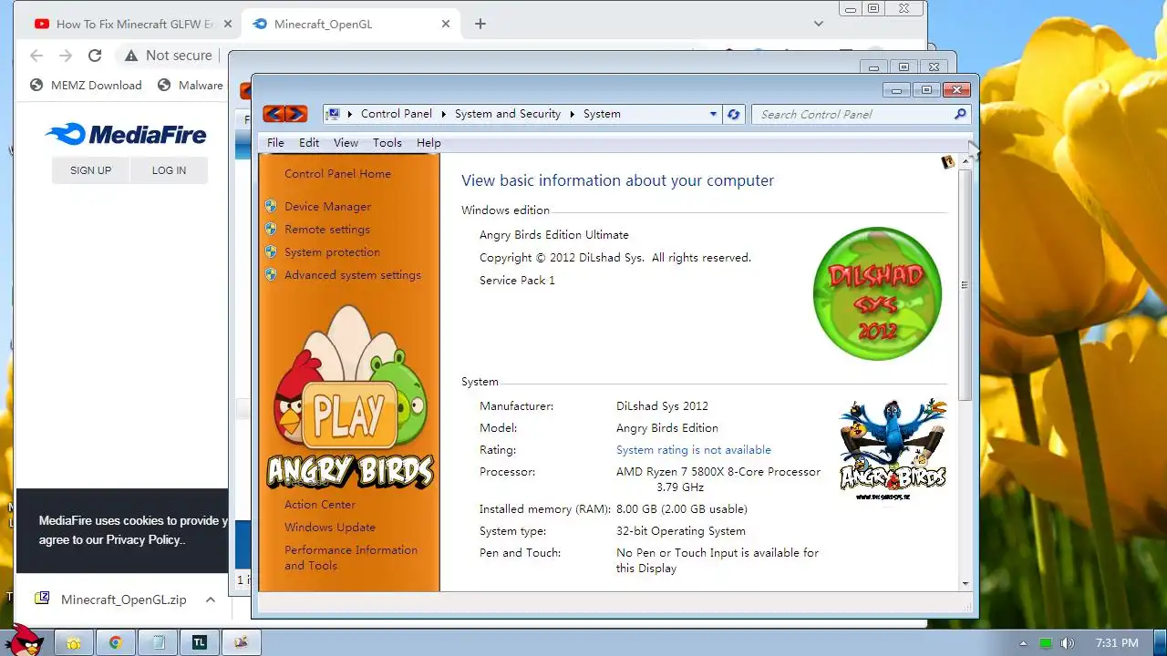The width and height of the screenshot is (1167, 656).
Task: Click the Control Panel breadcrumb segment
Action: [397, 114]
